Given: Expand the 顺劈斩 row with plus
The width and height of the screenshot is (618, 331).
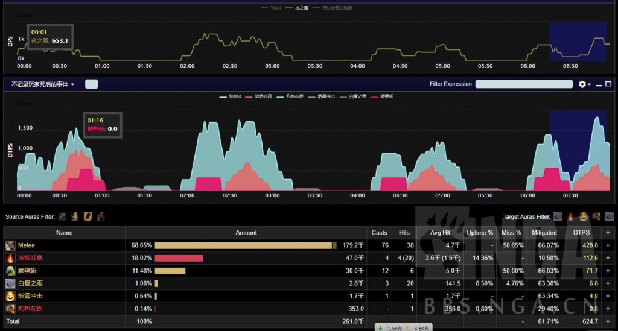Looking at the screenshot, I should [608, 271].
